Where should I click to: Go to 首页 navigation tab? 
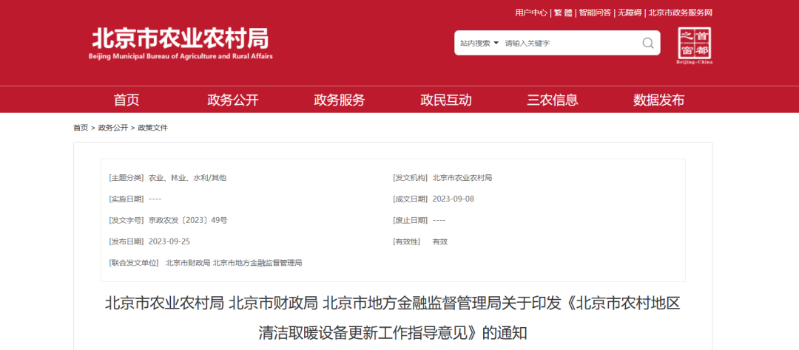[x=127, y=100]
